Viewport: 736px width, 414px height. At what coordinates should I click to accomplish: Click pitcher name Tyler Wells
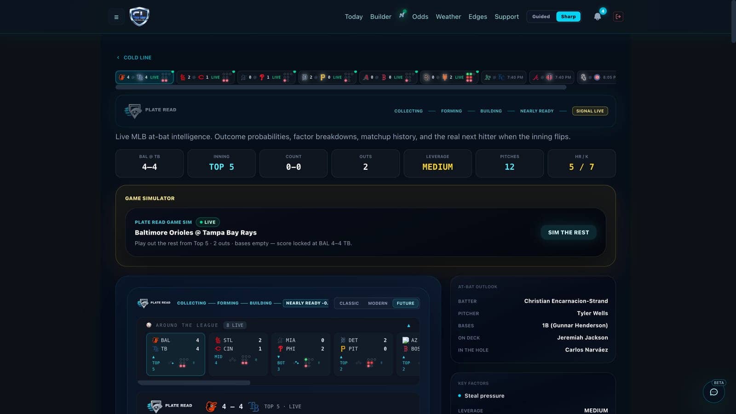[592, 313]
